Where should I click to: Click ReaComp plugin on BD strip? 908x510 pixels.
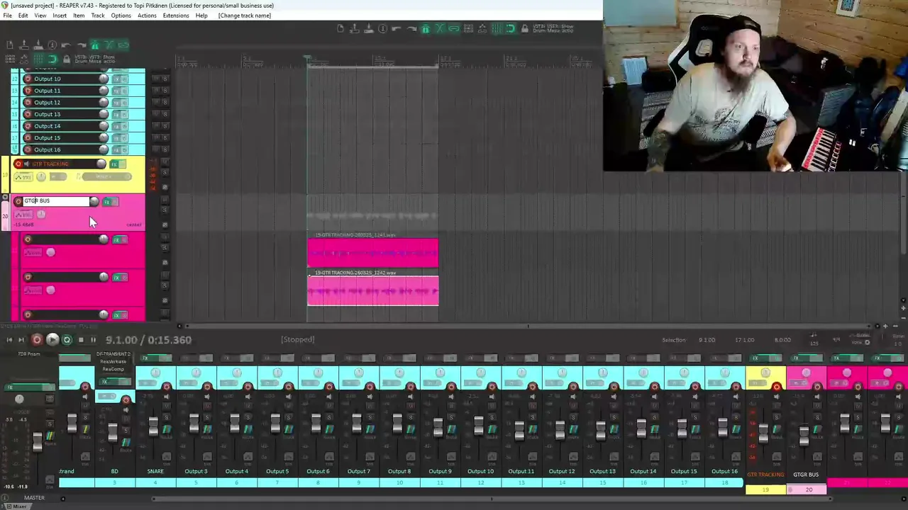(113, 369)
